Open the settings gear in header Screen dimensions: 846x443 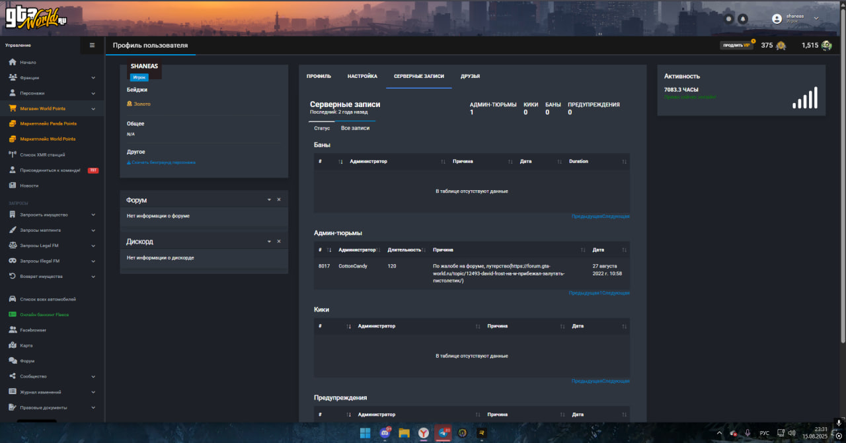[x=729, y=18]
